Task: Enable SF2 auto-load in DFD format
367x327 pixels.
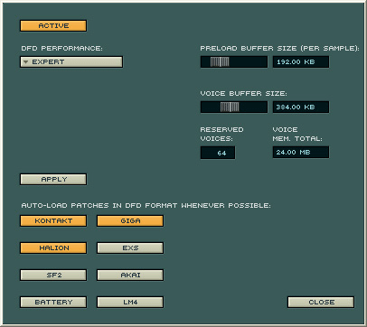Action: (x=53, y=275)
